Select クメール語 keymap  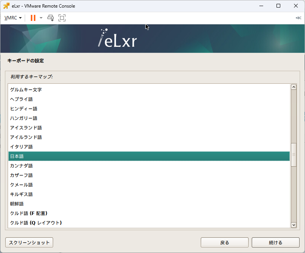pyautogui.click(x=149, y=185)
